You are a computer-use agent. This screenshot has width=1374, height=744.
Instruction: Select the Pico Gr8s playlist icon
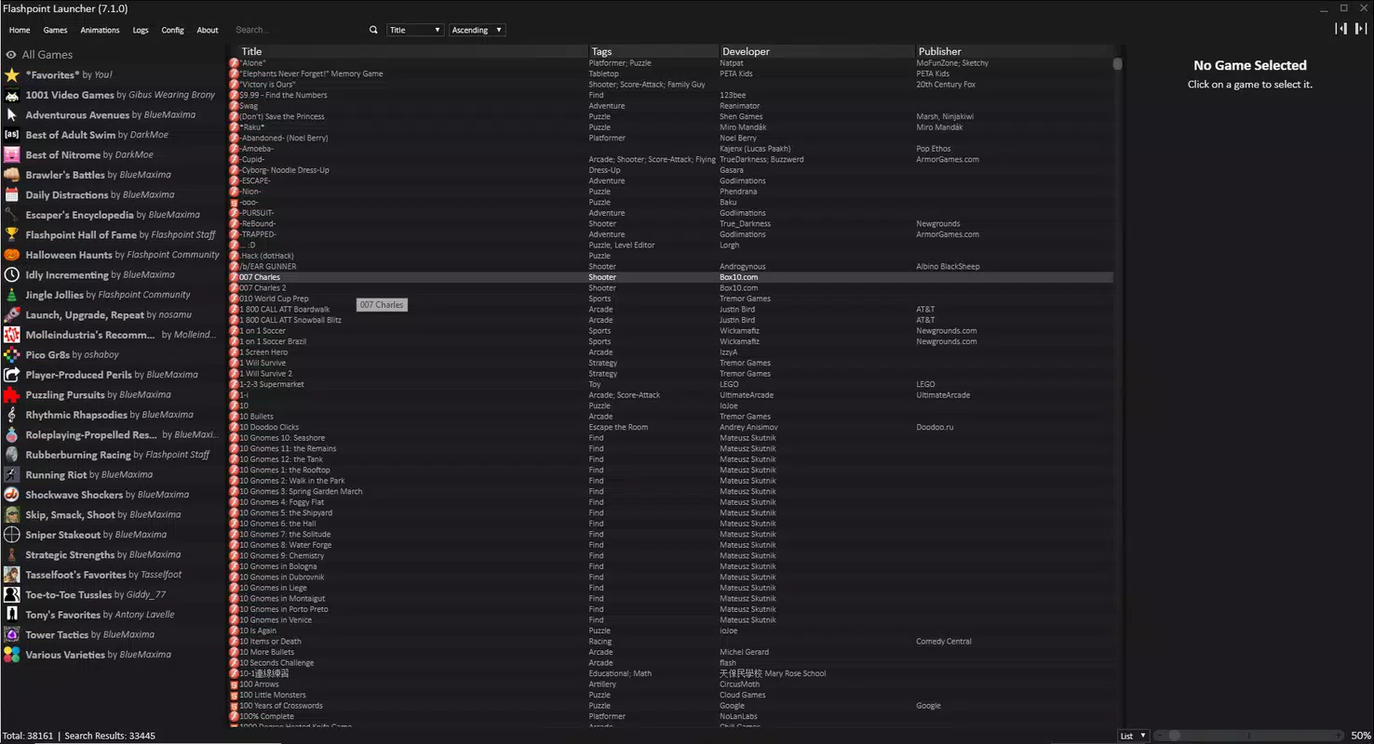coord(11,354)
